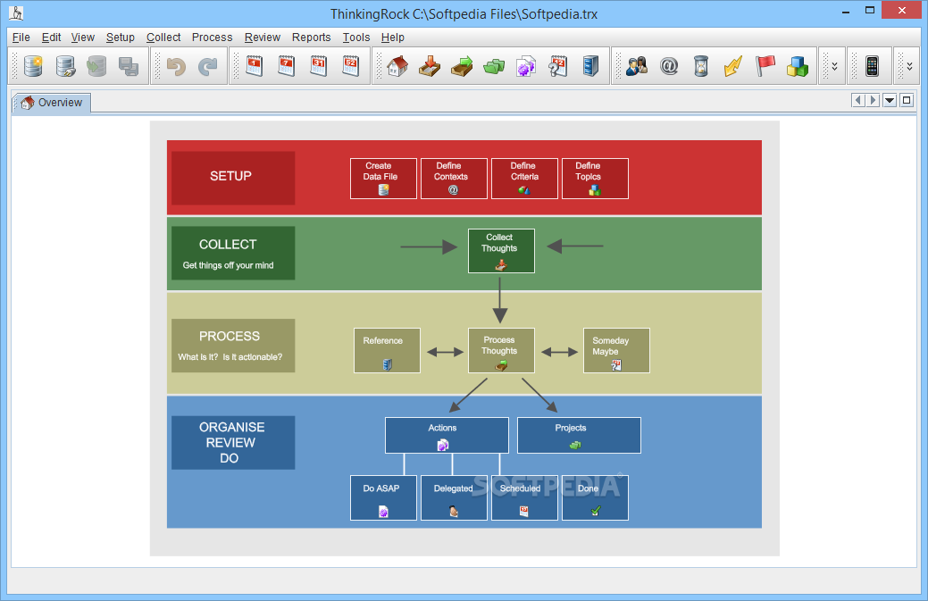The image size is (928, 601).
Task: Open the 52-week calendar review icon
Action: [x=350, y=66]
